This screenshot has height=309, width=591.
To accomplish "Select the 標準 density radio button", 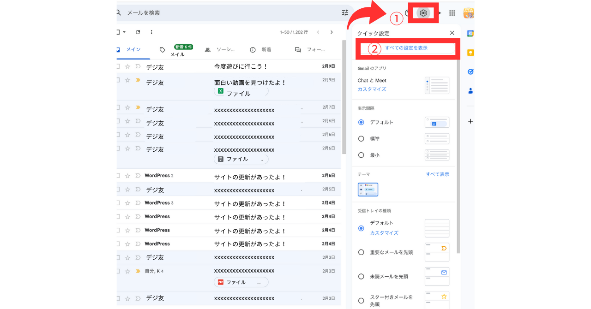I will (x=361, y=139).
